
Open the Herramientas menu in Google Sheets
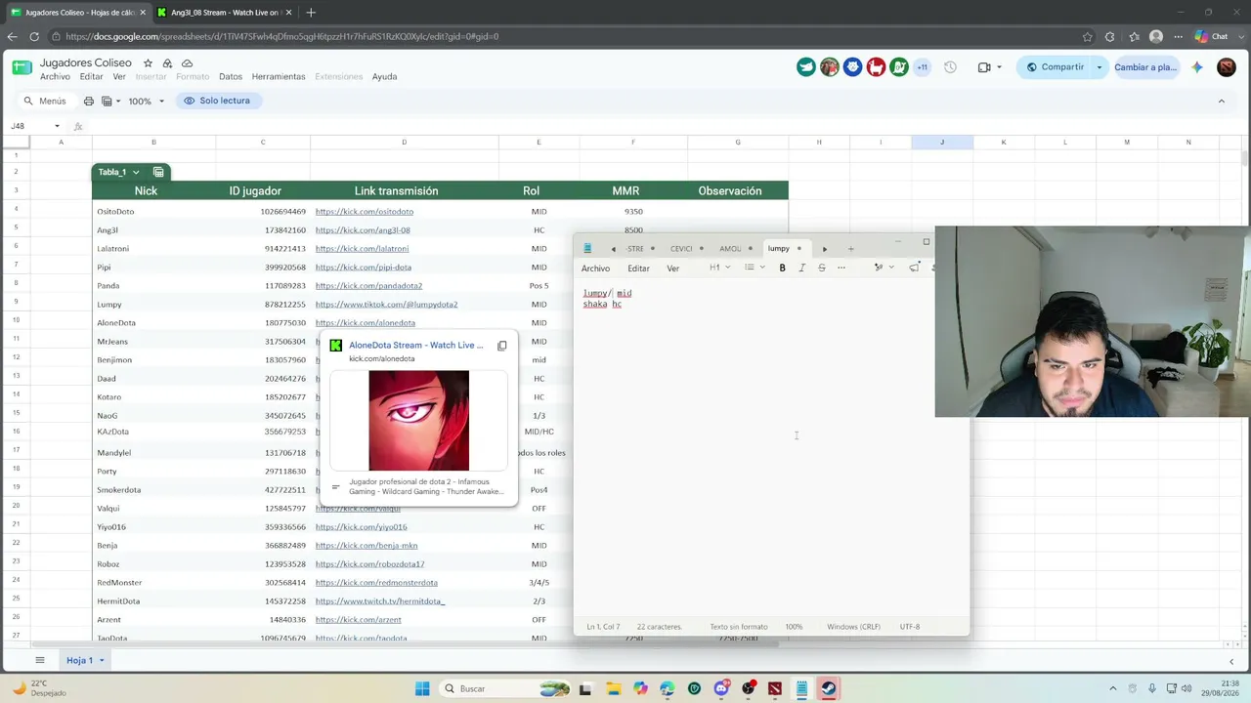click(279, 76)
